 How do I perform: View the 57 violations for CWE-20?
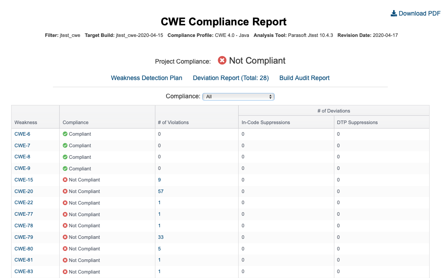[x=161, y=191]
